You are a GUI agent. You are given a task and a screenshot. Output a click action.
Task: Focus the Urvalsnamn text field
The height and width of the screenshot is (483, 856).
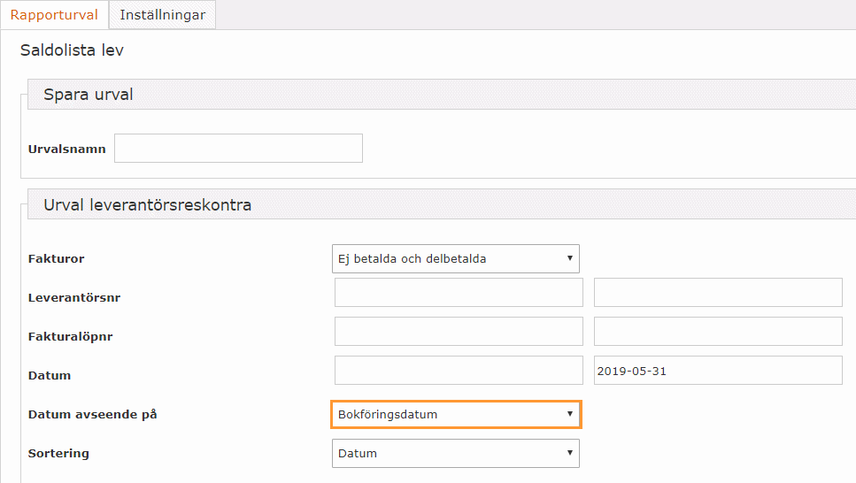(x=238, y=148)
